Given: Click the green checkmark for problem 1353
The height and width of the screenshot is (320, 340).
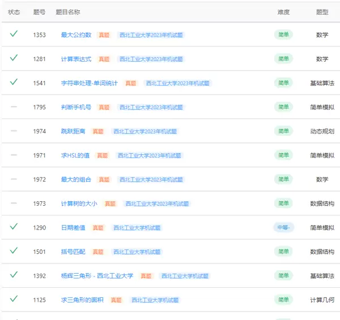Looking at the screenshot, I should (x=14, y=34).
